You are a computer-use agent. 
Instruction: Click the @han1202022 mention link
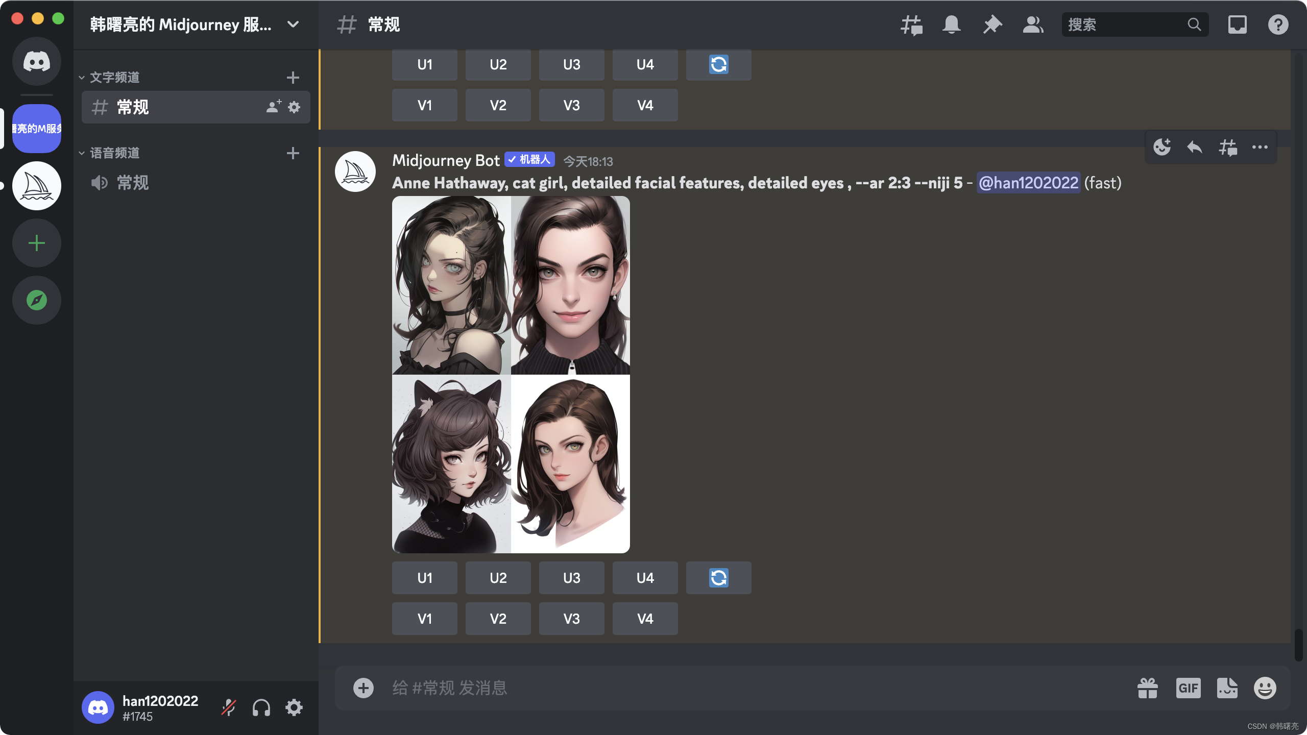1028,183
